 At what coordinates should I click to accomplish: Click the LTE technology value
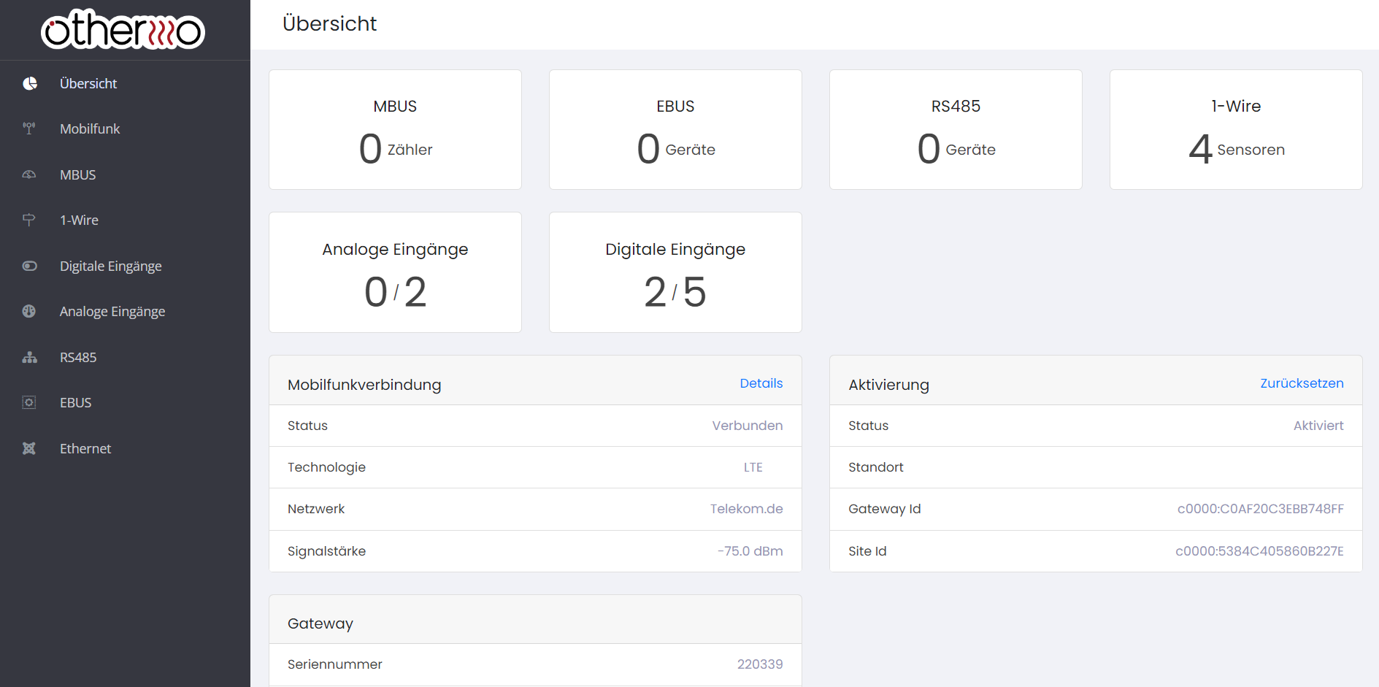click(x=753, y=467)
